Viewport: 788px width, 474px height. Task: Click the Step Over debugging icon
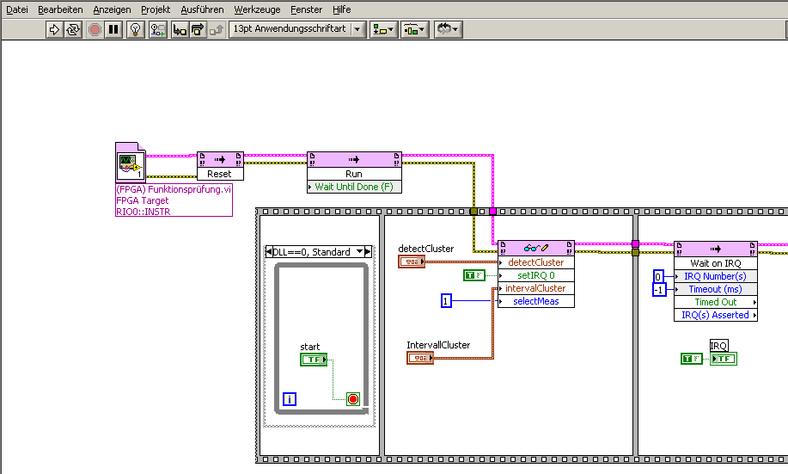click(x=198, y=29)
